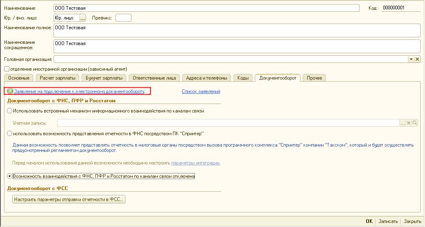Viewport: 425px width, 227px height.
Task: Click the Учетная запись input field
Action: click(x=229, y=123)
